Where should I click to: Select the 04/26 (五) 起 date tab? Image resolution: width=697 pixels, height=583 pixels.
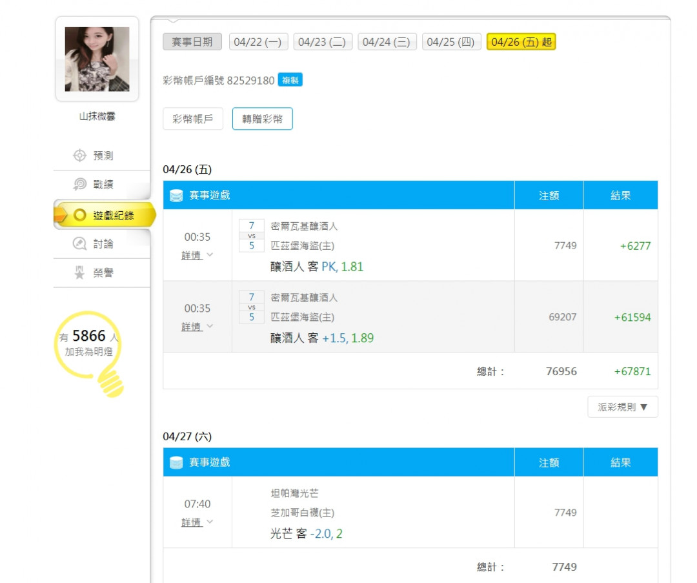(521, 42)
